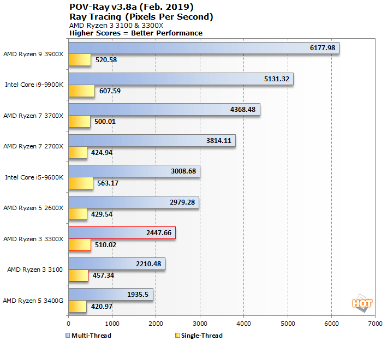
Task: Click the Multi-Thread legend color swatch
Action: [x=68, y=336]
